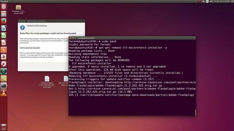The width and height of the screenshot is (234, 131).
Task: Open the network indicator menu
Action: (x=203, y=1)
